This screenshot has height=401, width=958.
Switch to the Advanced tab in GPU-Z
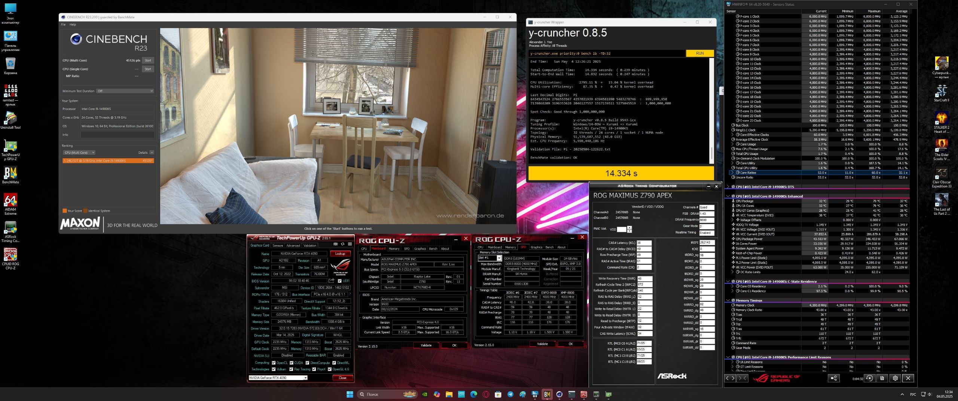293,246
